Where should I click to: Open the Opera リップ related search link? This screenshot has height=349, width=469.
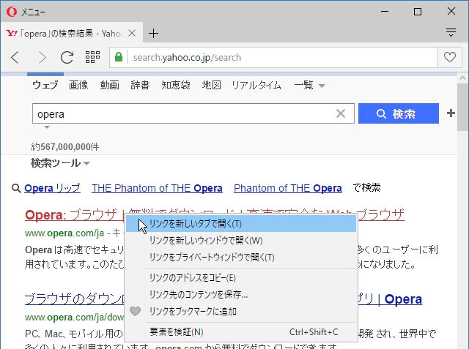pyautogui.click(x=52, y=188)
